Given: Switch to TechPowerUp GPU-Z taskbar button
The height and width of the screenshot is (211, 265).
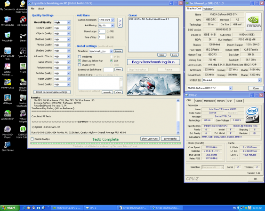Looking at the screenshot, I should pyautogui.click(x=67, y=208).
